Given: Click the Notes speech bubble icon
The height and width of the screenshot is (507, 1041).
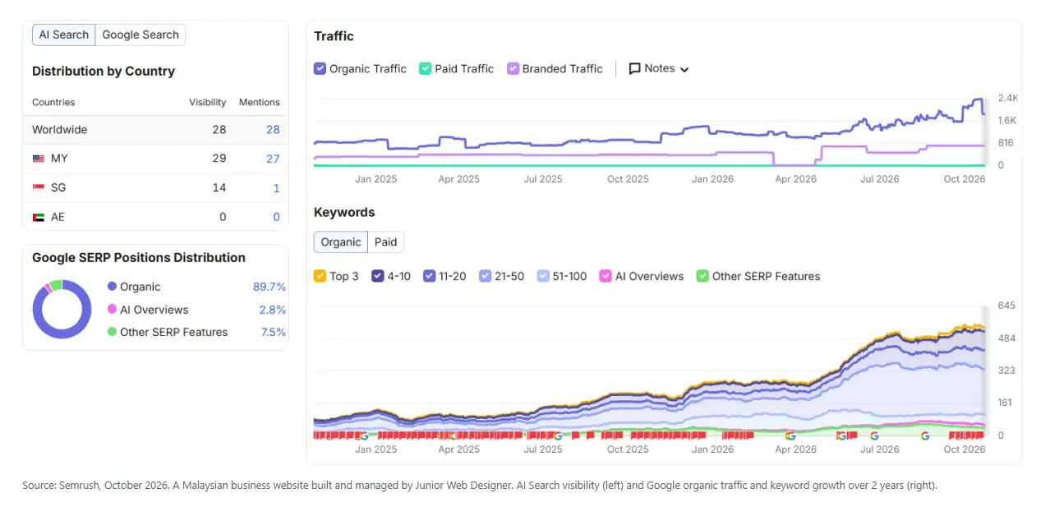Looking at the screenshot, I should 634,69.
